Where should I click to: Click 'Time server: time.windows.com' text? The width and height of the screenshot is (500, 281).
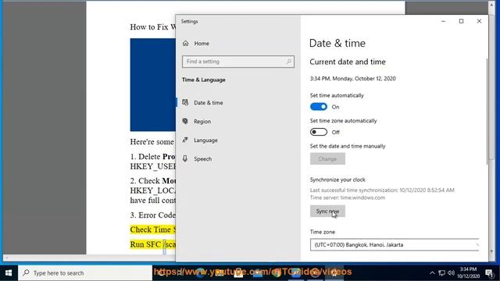point(347,197)
